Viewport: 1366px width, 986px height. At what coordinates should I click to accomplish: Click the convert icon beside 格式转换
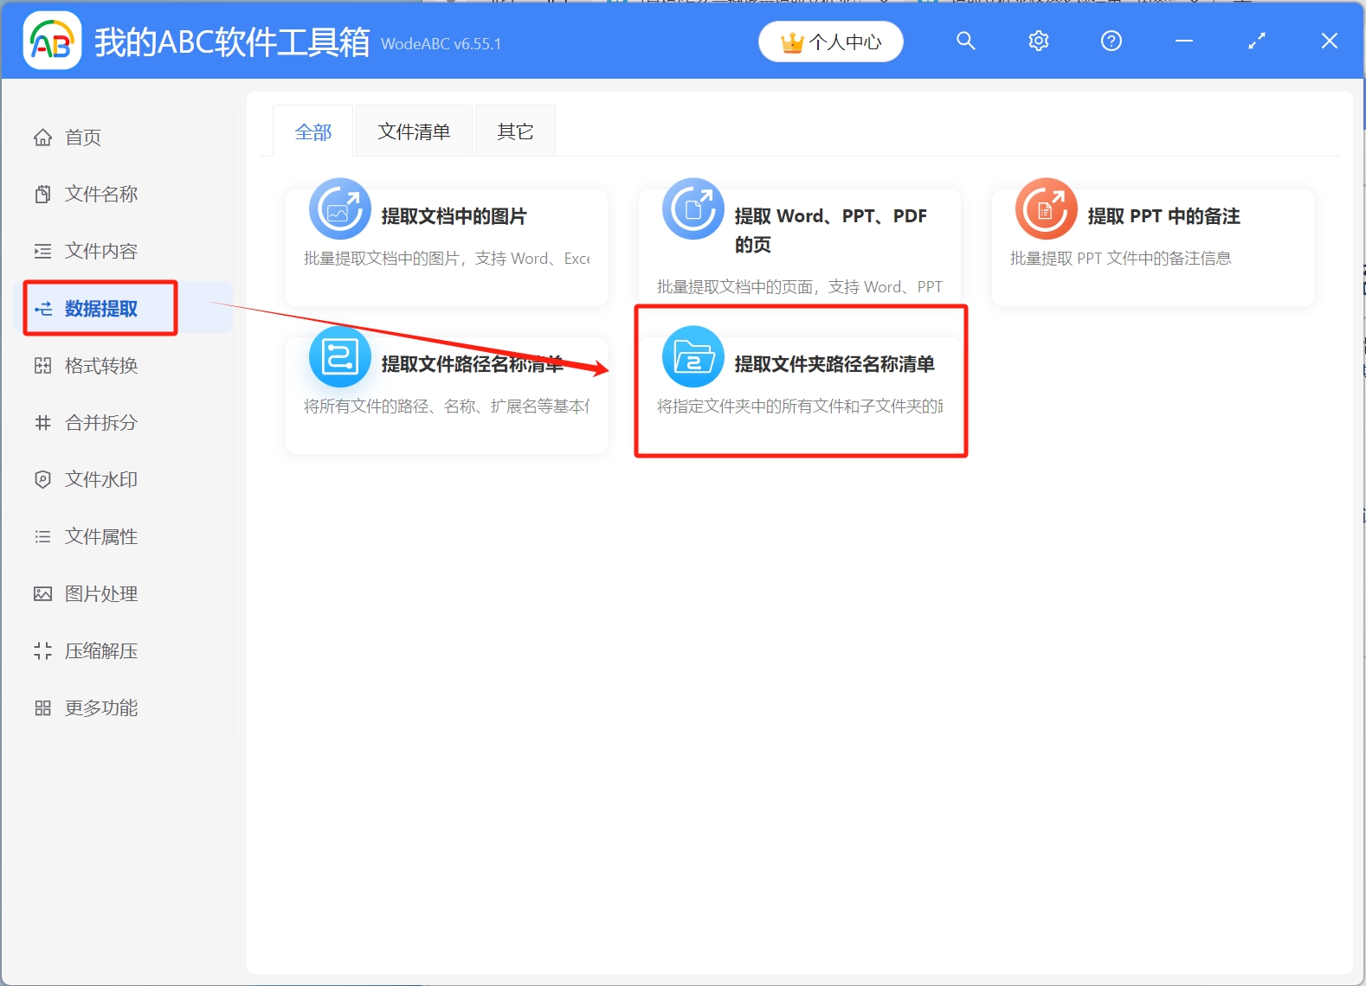point(42,365)
